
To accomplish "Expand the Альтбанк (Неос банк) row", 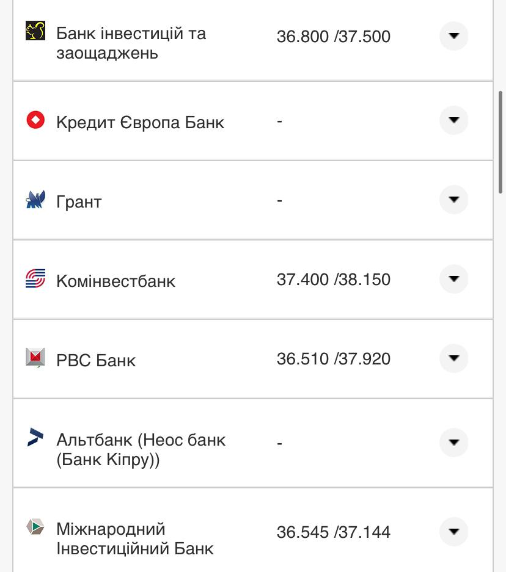I will click(453, 443).
